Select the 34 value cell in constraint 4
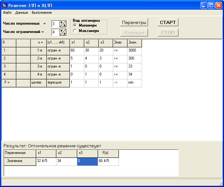 pos(135,75)
